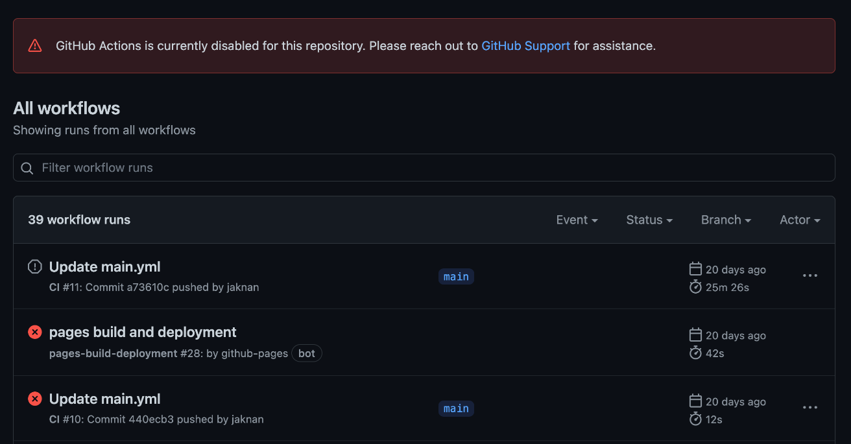Open the Actor filter dropdown
851x444 pixels.
[800, 220]
